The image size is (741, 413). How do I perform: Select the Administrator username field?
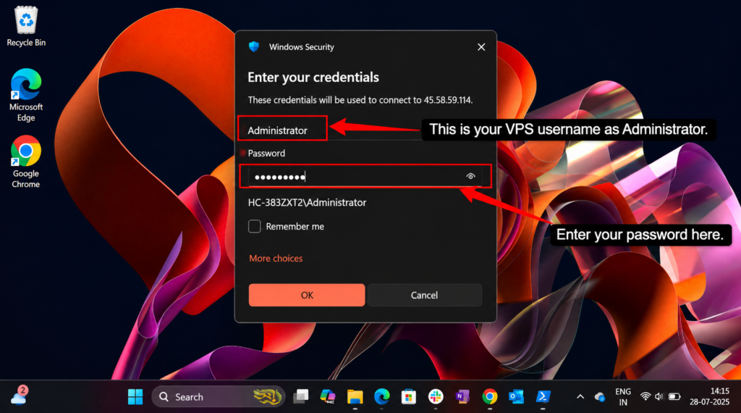[x=283, y=129]
